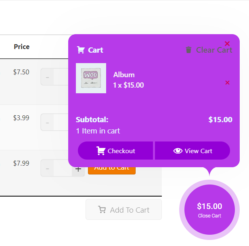Click the Clear Cart link

coord(214,50)
